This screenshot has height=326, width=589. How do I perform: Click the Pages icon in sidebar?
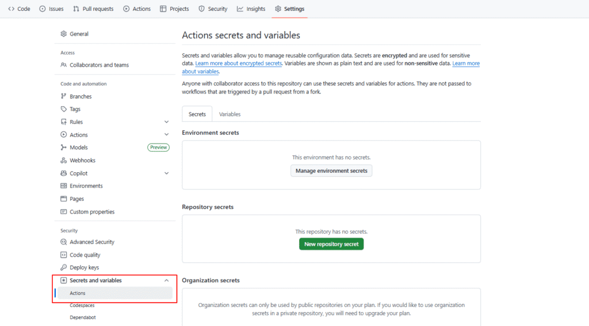click(64, 199)
